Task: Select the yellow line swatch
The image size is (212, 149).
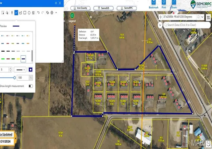Action: point(18,59)
